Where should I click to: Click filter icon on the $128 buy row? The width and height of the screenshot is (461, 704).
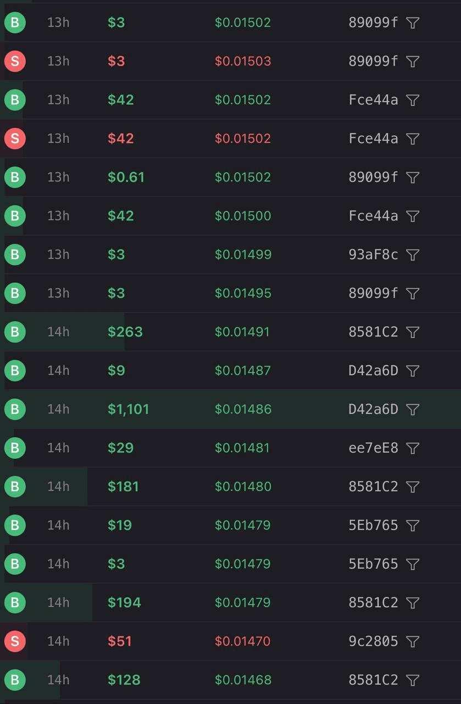pyautogui.click(x=413, y=680)
